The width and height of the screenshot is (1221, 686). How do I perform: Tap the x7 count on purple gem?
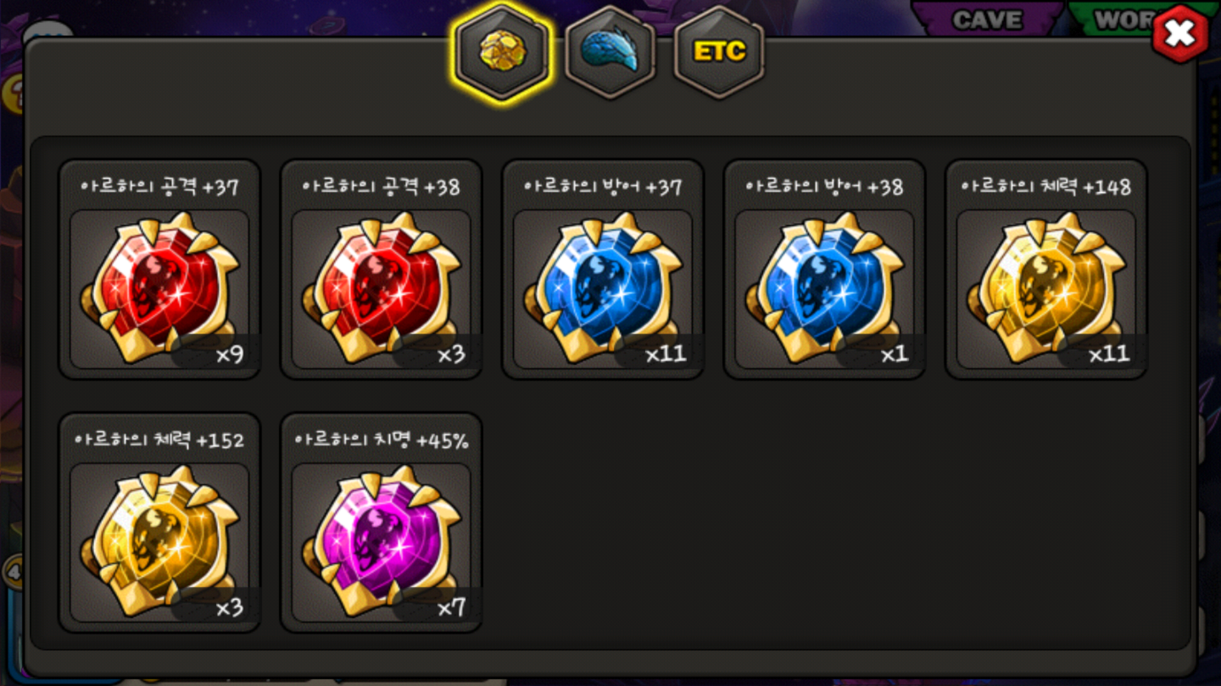coord(451,607)
